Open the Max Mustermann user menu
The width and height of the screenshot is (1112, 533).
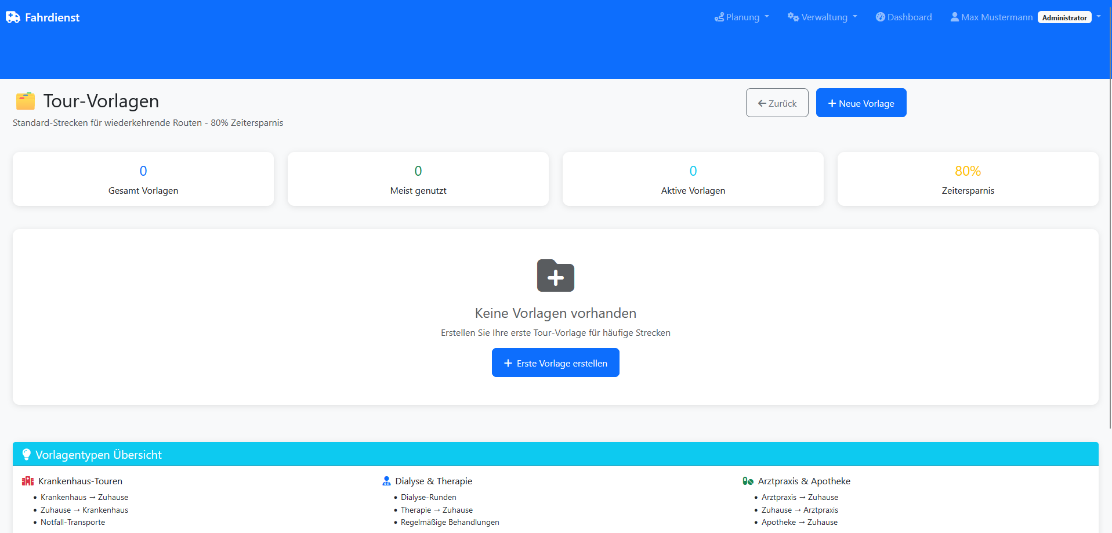click(x=991, y=17)
